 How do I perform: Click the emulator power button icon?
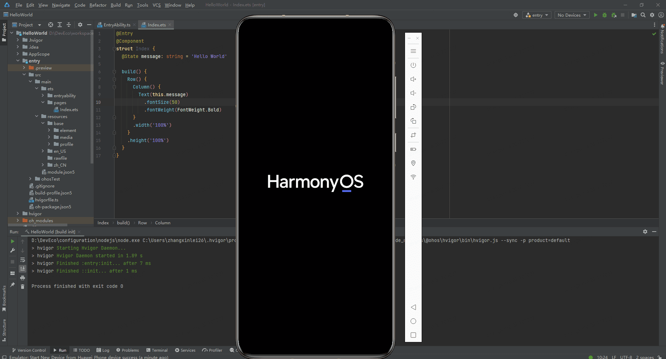click(413, 65)
